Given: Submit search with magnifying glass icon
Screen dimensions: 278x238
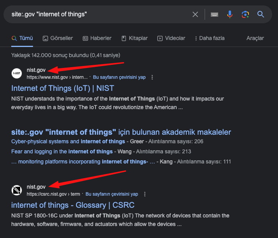Looking at the screenshot, I should [261, 14].
